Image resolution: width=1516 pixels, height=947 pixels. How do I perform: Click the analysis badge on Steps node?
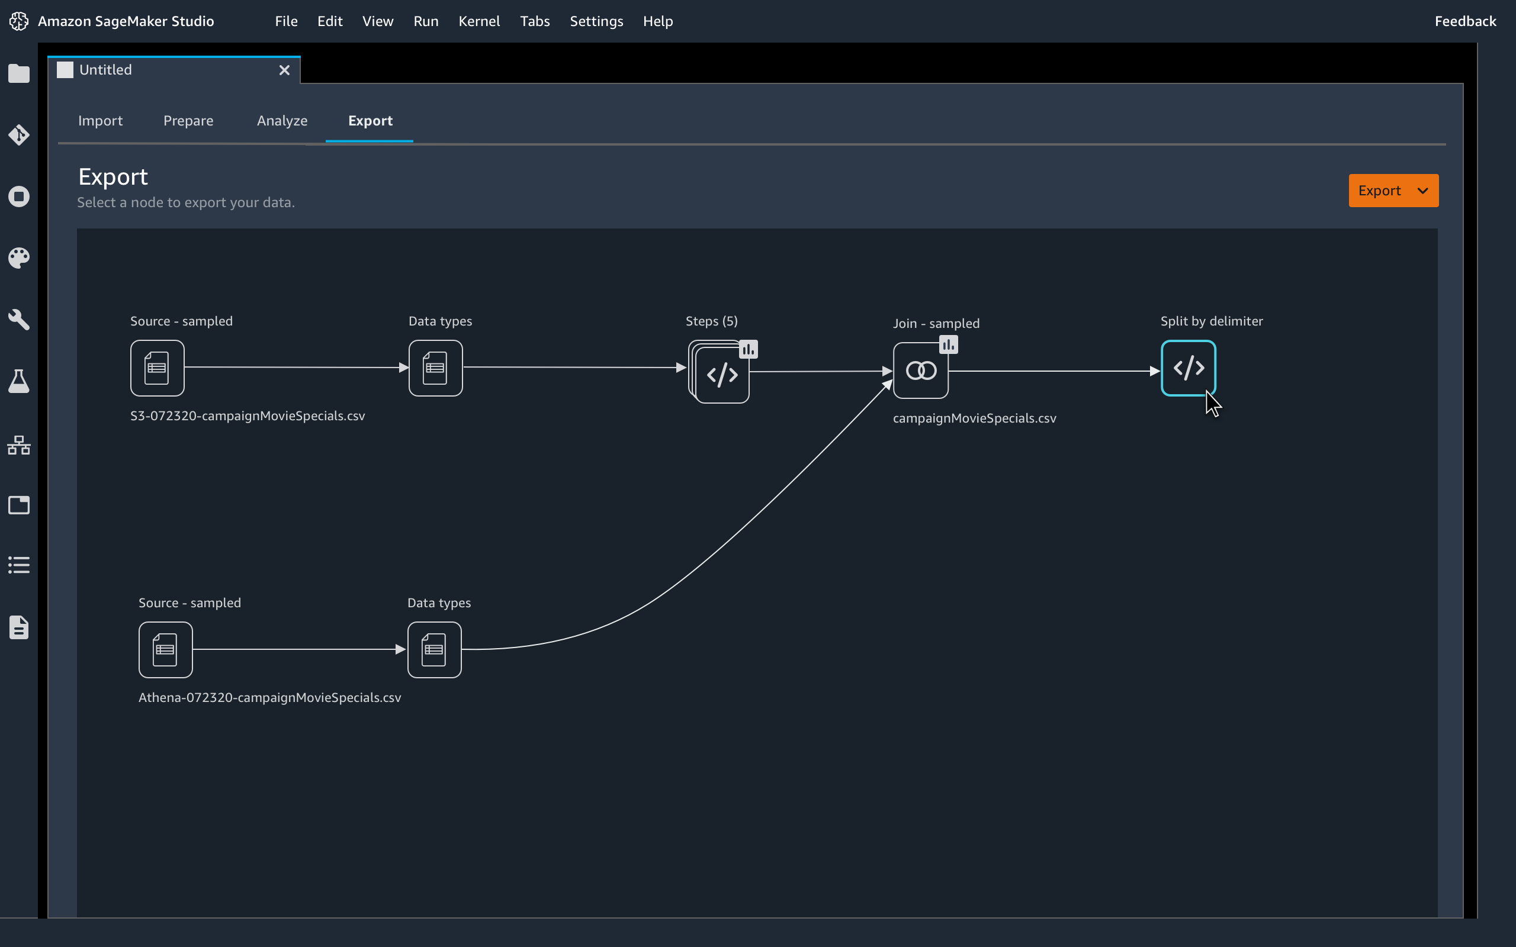pyautogui.click(x=748, y=349)
